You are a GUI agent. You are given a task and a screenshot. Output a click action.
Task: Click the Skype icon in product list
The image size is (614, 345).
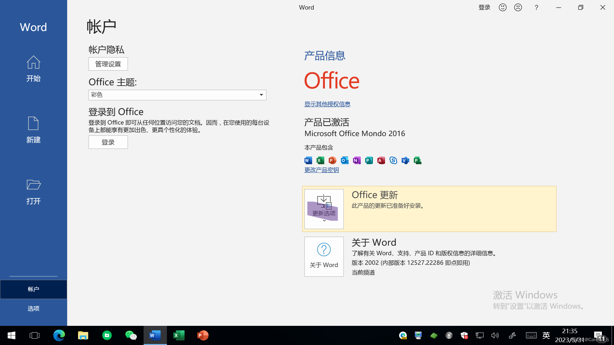[x=393, y=160]
